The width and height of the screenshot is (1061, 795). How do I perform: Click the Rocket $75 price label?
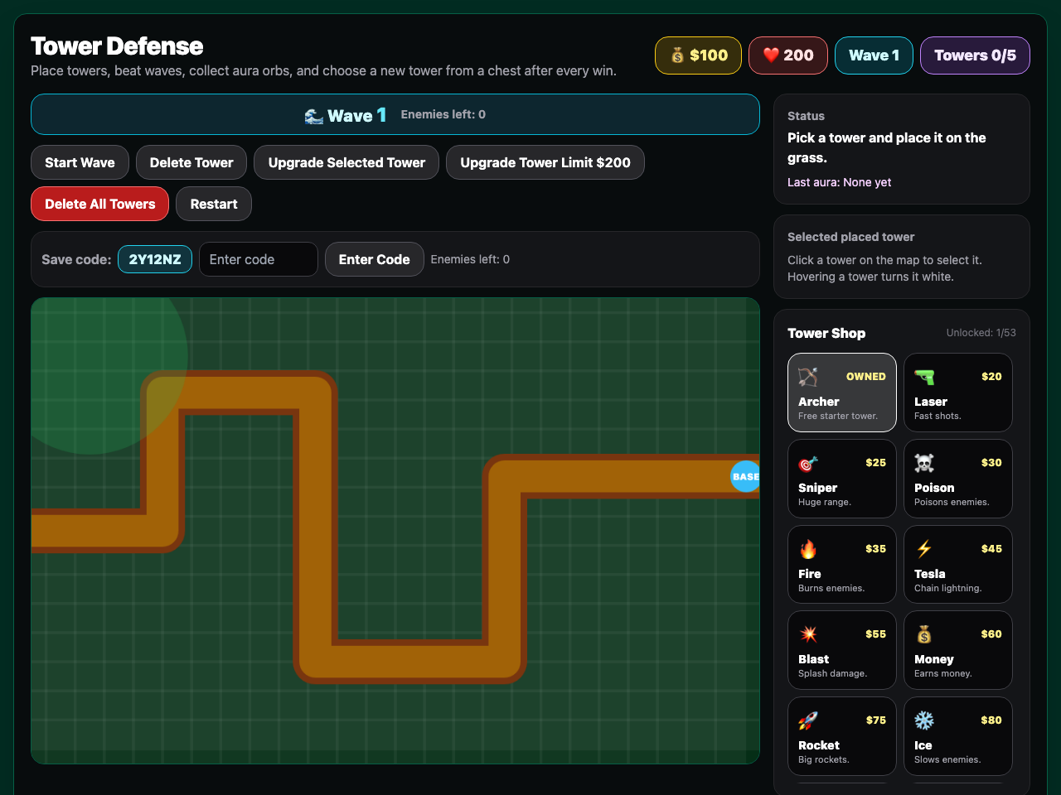pyautogui.click(x=875, y=720)
